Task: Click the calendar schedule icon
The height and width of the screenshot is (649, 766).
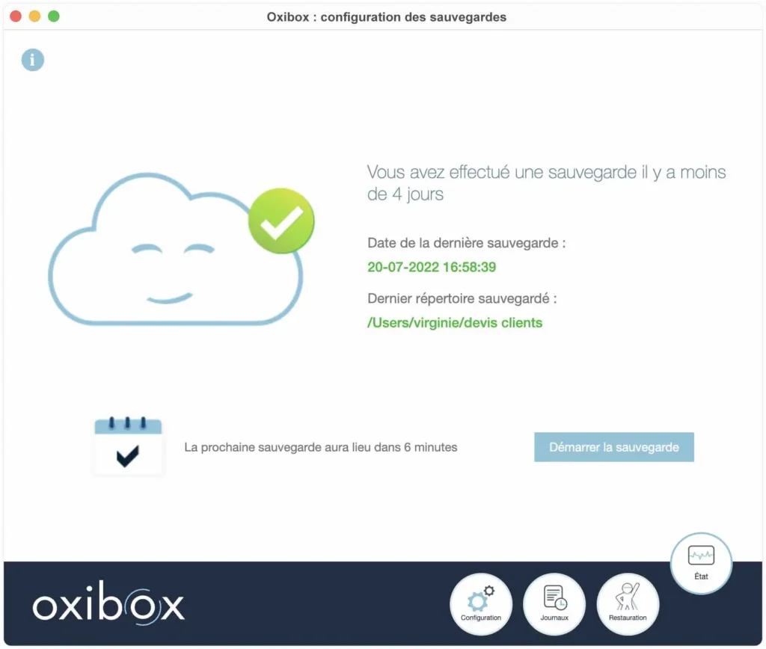Action: pyautogui.click(x=128, y=446)
